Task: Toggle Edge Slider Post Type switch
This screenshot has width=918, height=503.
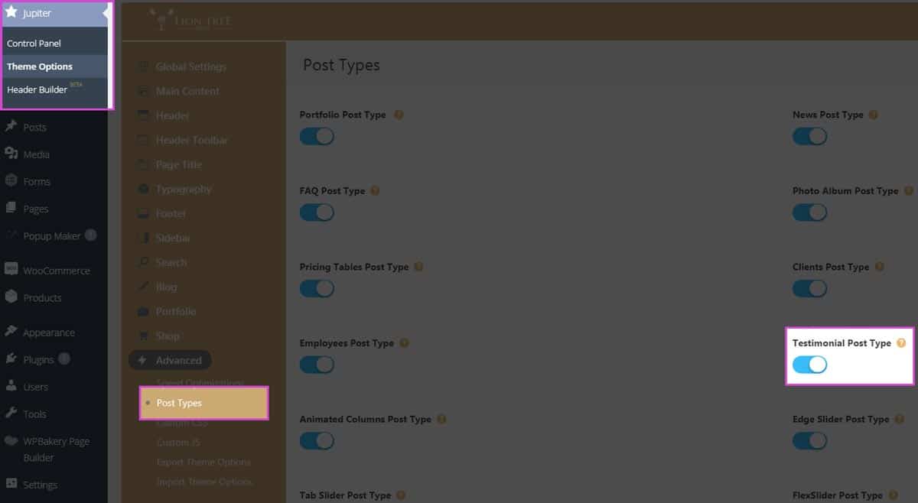Action: [810, 440]
